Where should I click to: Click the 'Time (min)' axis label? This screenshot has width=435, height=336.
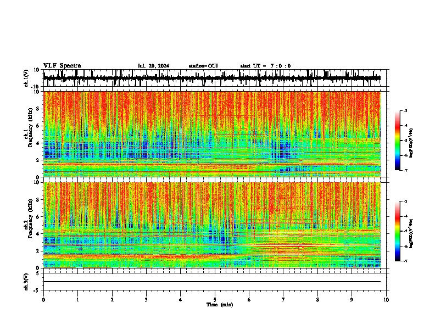pos(220,305)
